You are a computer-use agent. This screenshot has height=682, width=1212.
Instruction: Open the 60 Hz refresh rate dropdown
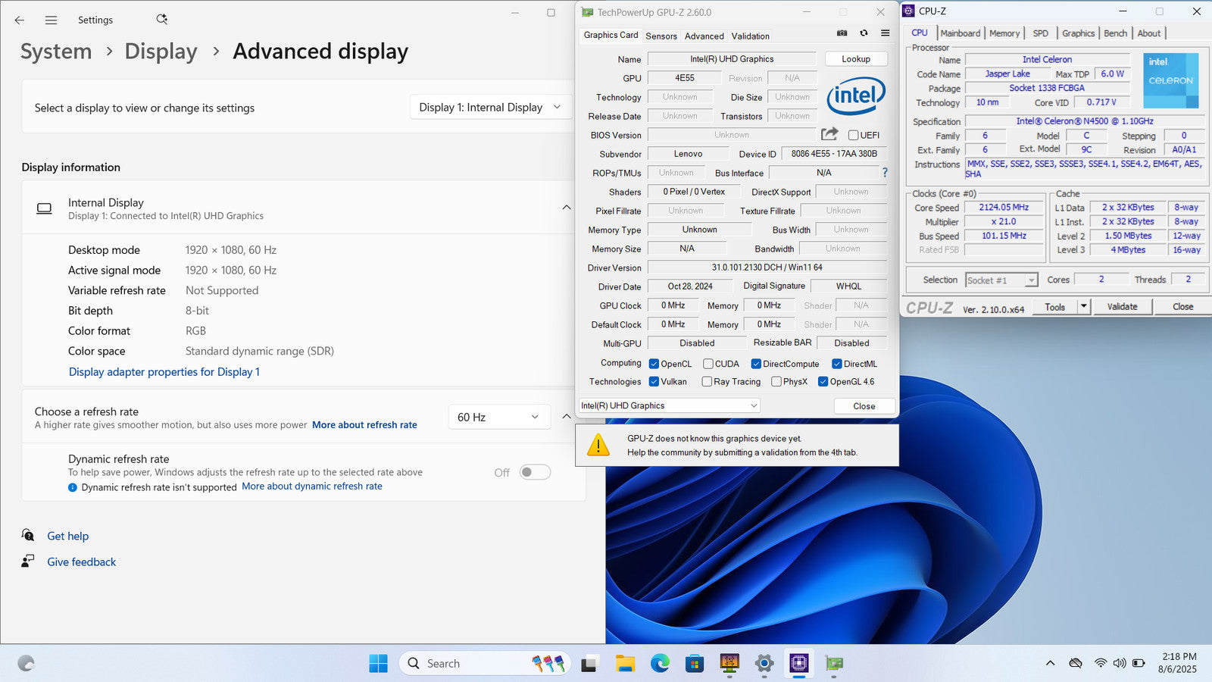[x=499, y=417]
